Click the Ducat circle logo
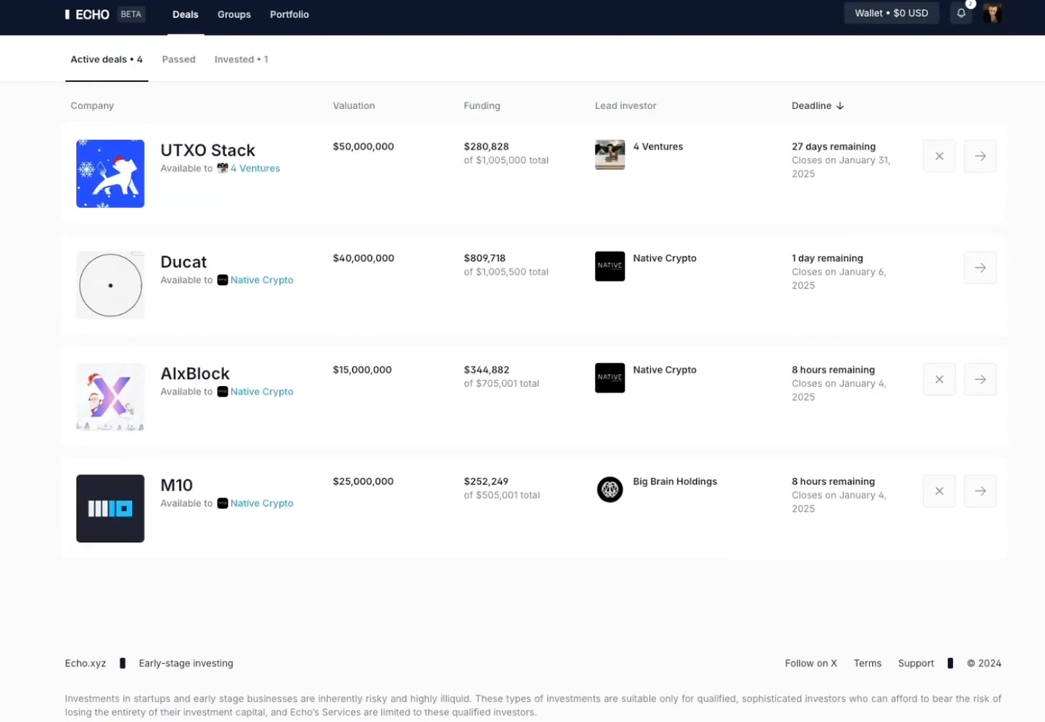The width and height of the screenshot is (1045, 722). click(x=111, y=285)
